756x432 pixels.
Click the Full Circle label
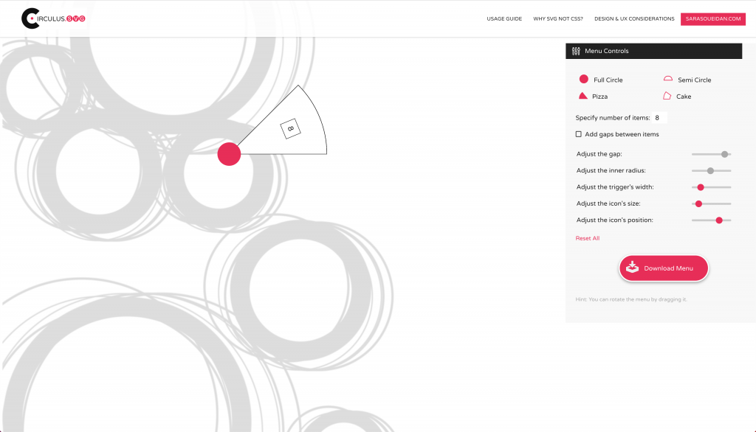(608, 80)
